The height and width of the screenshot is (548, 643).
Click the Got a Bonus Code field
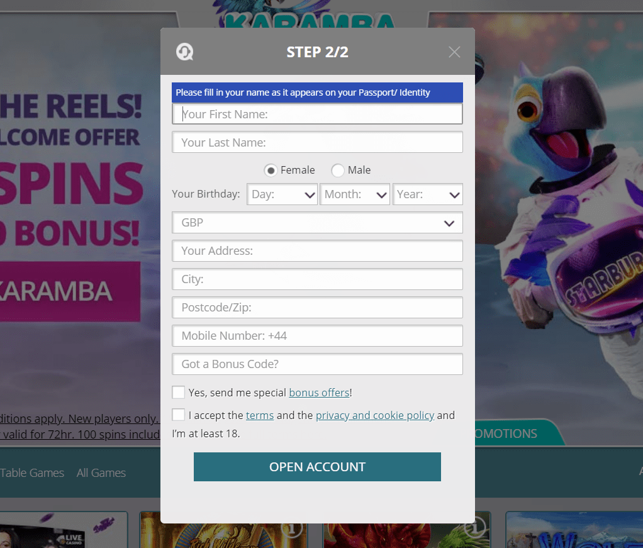pyautogui.click(x=317, y=364)
